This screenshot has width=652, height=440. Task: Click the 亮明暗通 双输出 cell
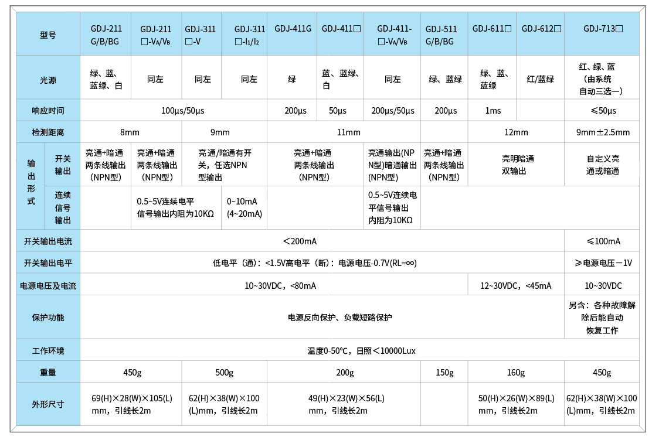[x=517, y=165]
